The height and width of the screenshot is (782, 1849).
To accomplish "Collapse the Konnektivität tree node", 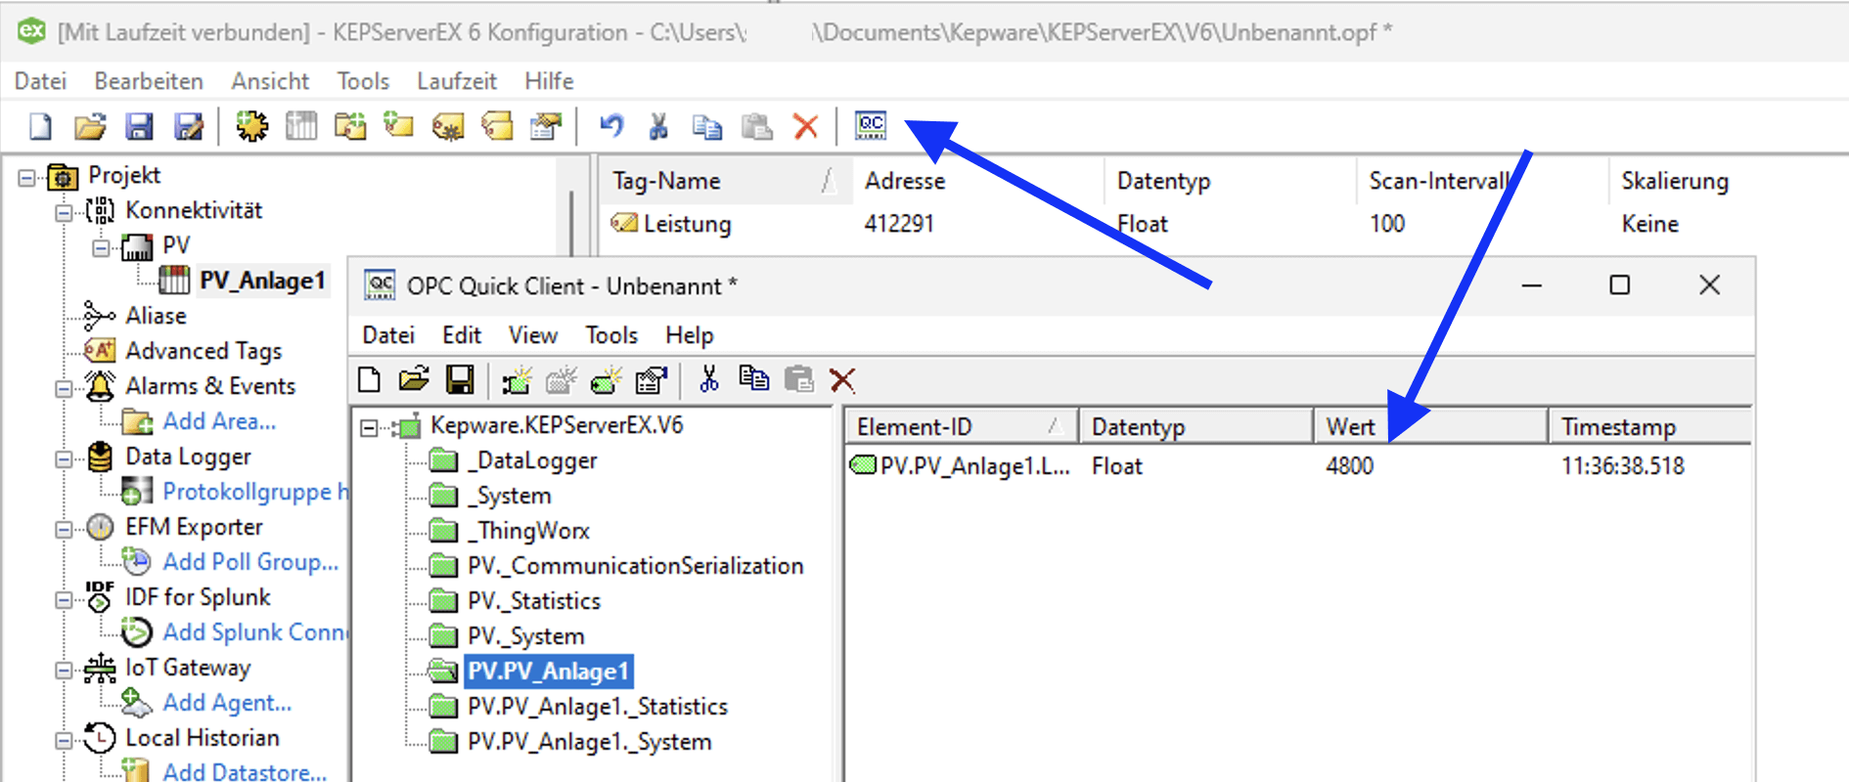I will pos(64,212).
